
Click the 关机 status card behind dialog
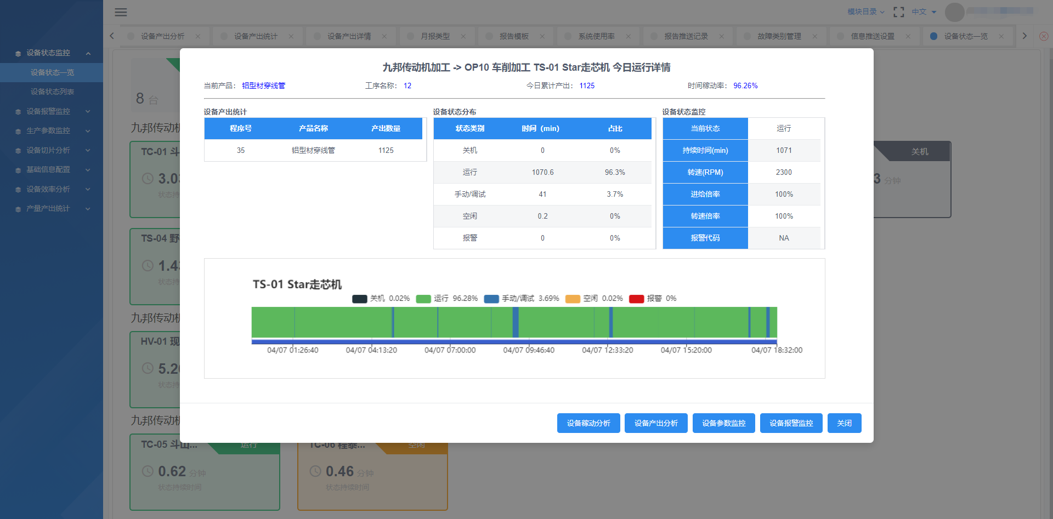pos(912,180)
